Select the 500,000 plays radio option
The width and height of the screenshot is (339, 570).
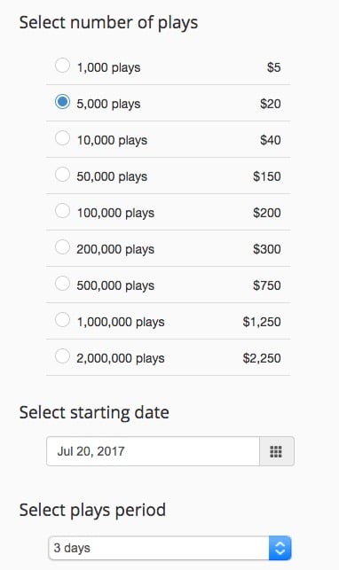pyautogui.click(x=62, y=284)
